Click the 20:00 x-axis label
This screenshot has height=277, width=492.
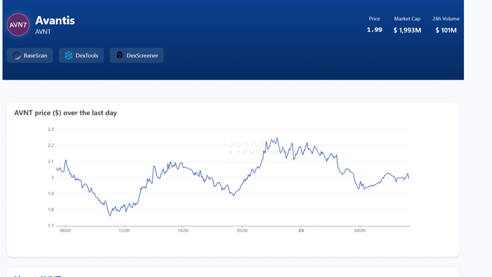(242, 231)
